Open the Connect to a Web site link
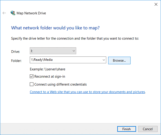 pos(87,92)
